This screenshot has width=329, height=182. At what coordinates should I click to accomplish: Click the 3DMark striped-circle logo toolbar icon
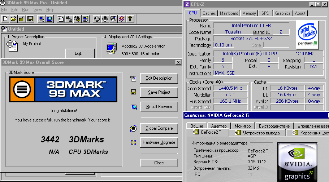pos(105,19)
